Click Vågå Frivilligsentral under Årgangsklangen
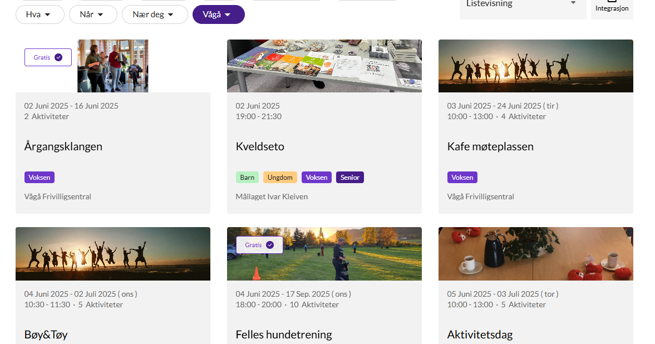Viewport: 655px width, 344px height. pyautogui.click(x=58, y=196)
